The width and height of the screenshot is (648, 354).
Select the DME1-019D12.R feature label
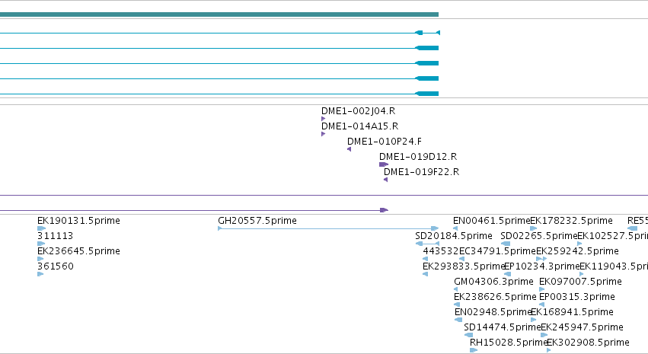point(418,157)
